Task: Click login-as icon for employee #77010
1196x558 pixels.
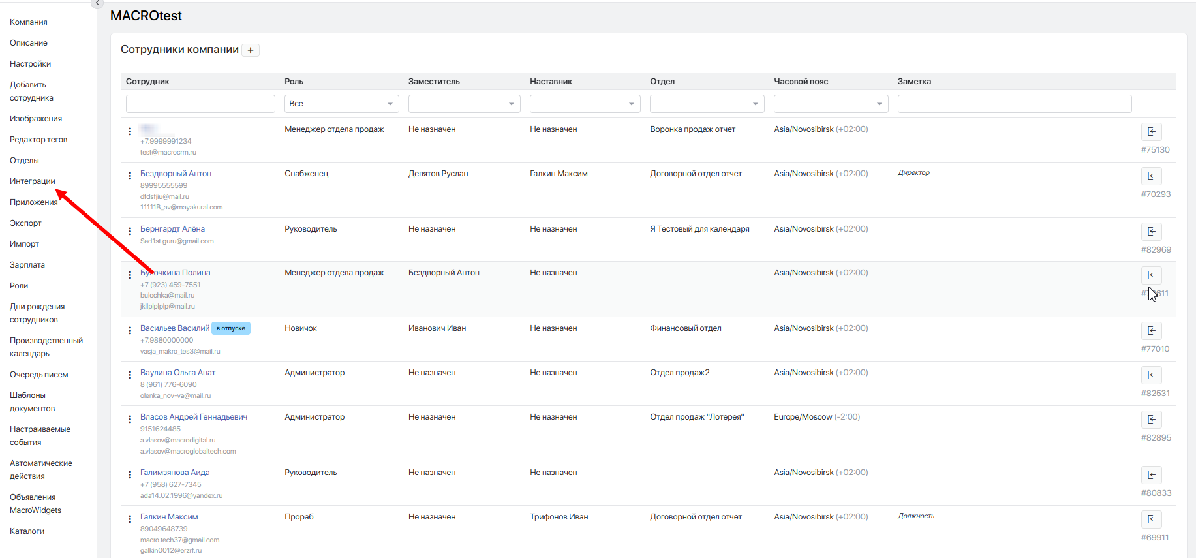Action: pyautogui.click(x=1151, y=331)
